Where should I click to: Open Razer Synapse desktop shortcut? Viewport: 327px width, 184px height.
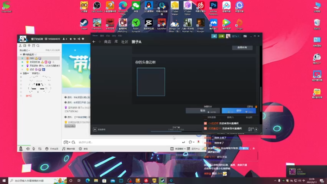pyautogui.click(x=136, y=25)
